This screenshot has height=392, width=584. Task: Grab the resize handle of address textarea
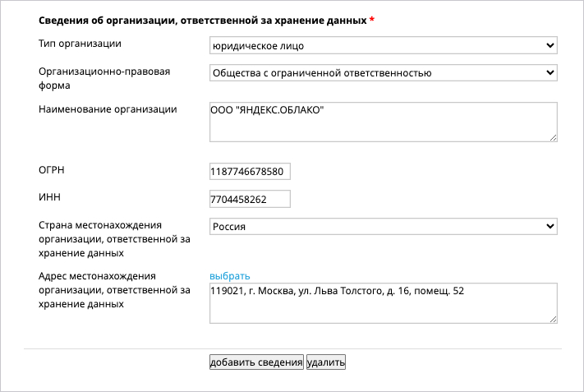(553, 319)
